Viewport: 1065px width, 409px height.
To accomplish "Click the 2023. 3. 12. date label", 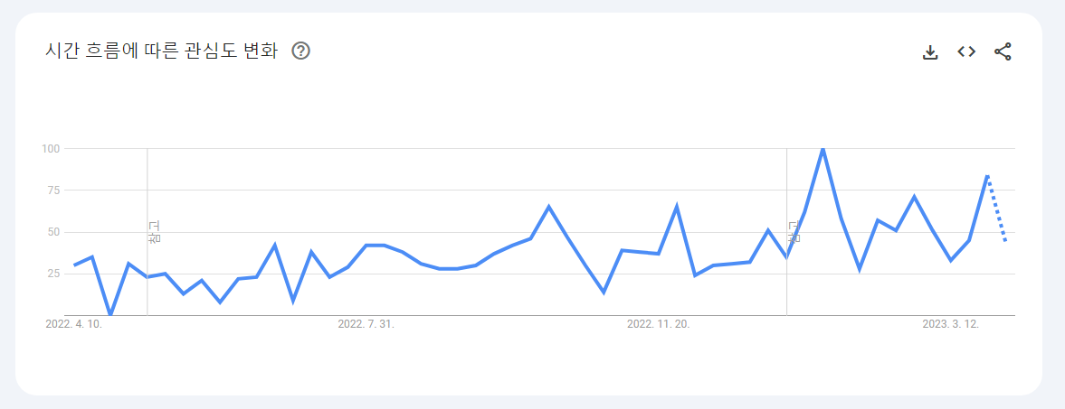I will pos(950,325).
